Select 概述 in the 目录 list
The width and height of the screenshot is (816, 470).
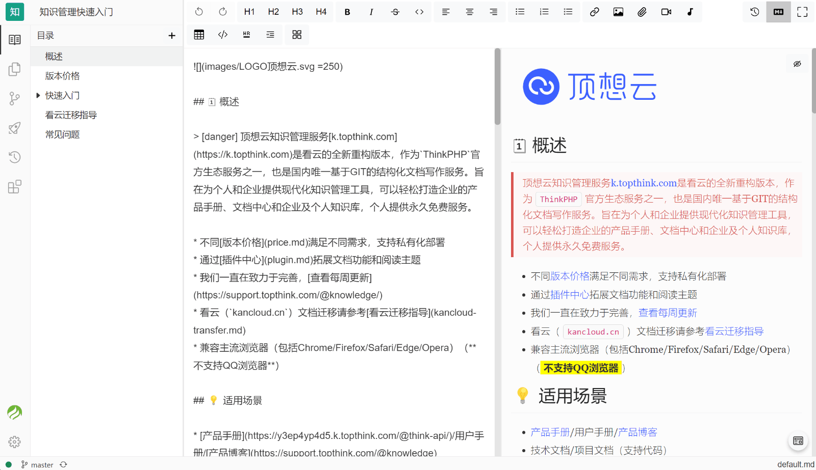tap(53, 56)
